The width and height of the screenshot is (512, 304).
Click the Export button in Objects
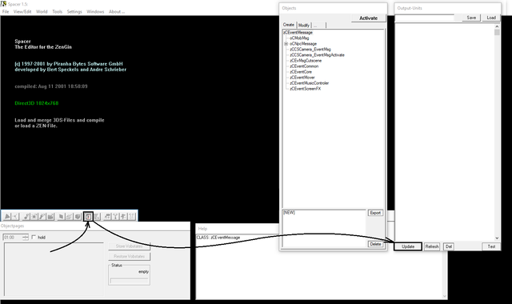coord(375,213)
